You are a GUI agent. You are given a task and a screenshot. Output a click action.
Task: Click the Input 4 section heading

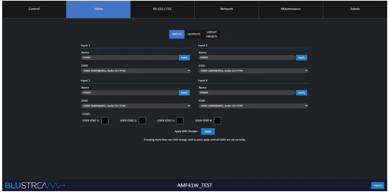point(203,80)
